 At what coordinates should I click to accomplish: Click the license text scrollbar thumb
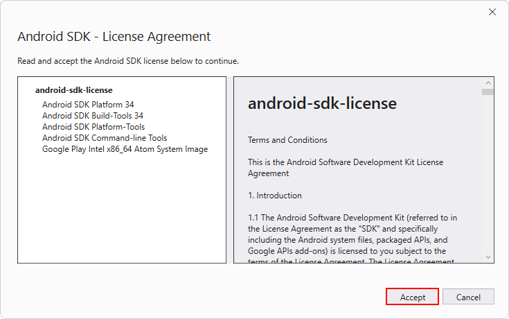488,92
